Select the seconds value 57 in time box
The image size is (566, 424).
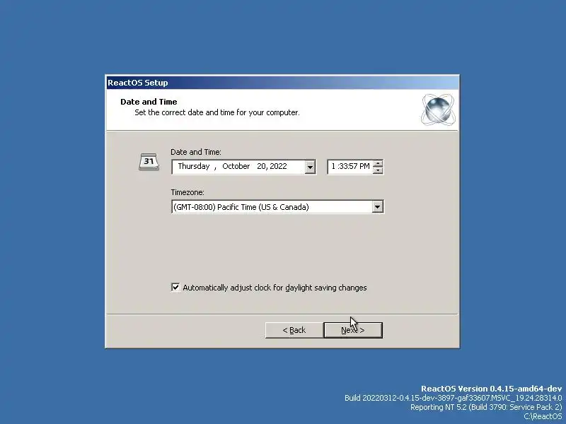tap(352, 166)
